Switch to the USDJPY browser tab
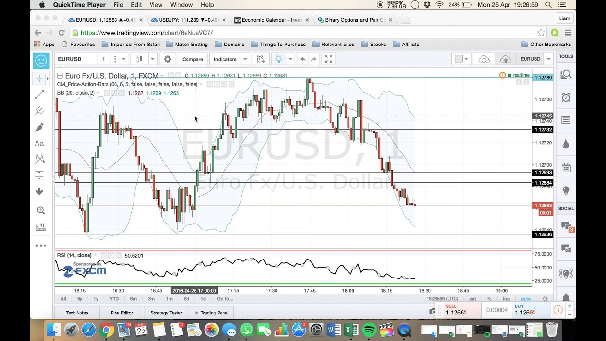The height and width of the screenshot is (341, 606). click(188, 20)
